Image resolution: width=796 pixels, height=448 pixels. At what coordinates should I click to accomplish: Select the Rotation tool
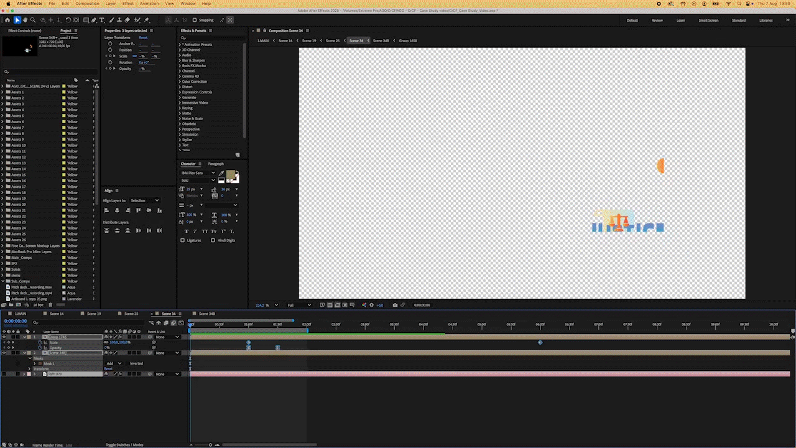[x=68, y=20]
